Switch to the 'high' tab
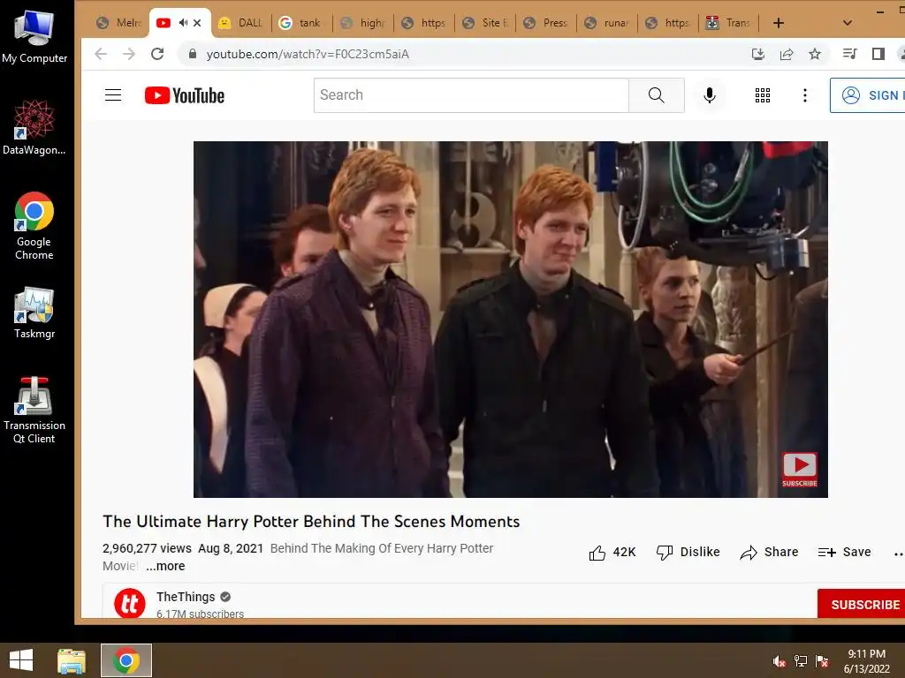Viewport: 905px width, 678px height. point(362,23)
